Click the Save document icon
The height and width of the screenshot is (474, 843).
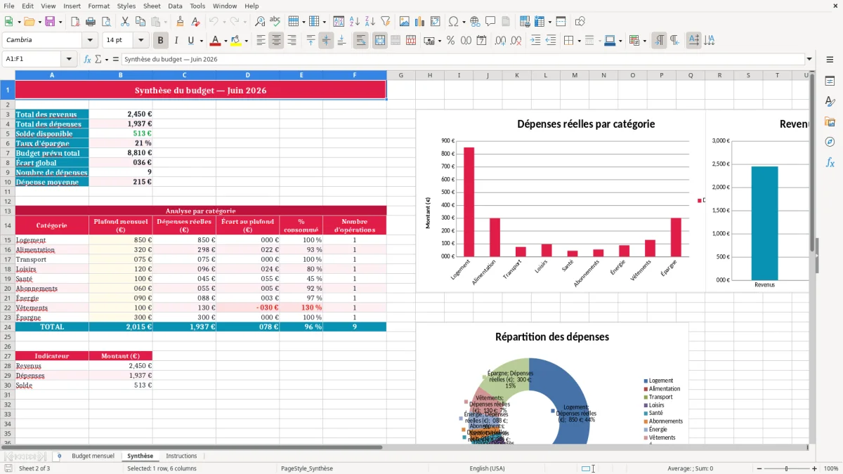point(50,22)
